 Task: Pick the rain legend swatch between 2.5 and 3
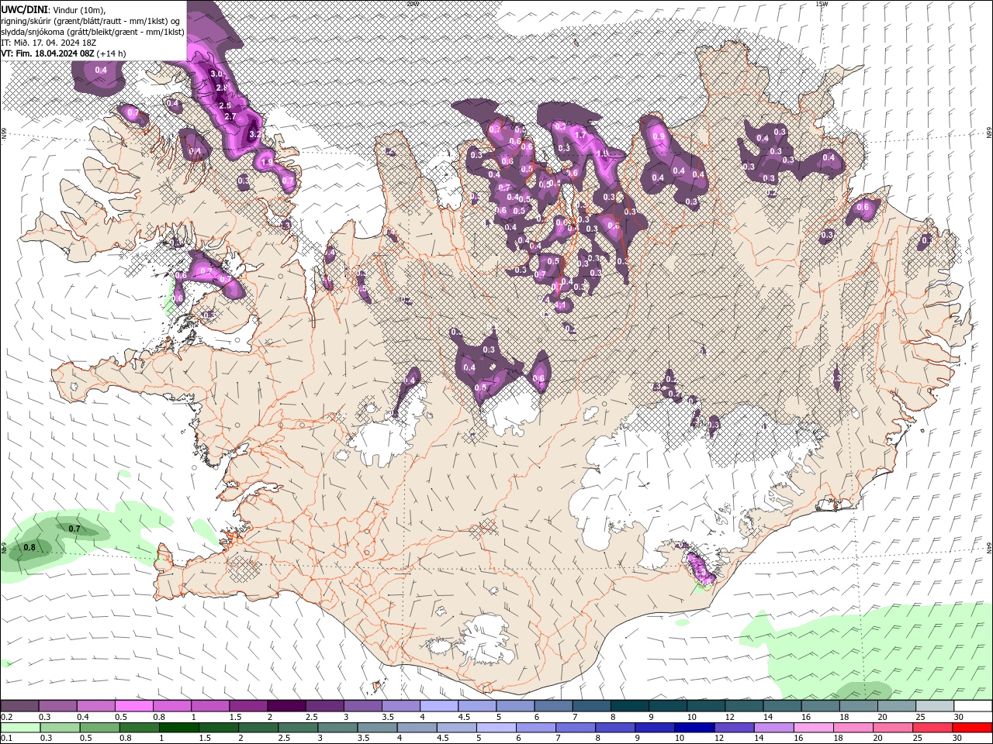298,728
